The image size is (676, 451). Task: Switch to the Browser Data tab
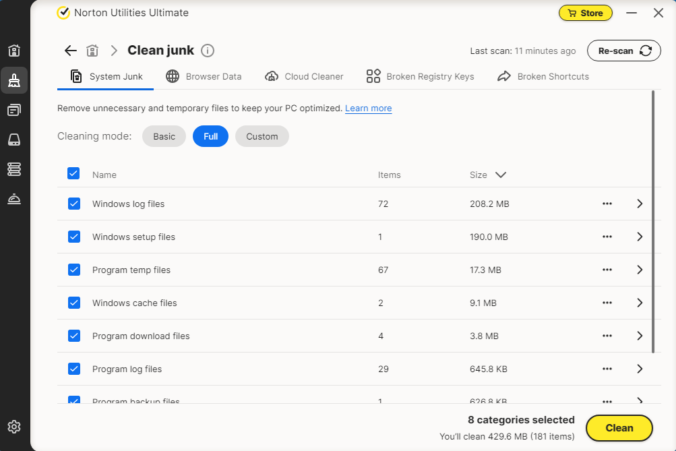[204, 76]
